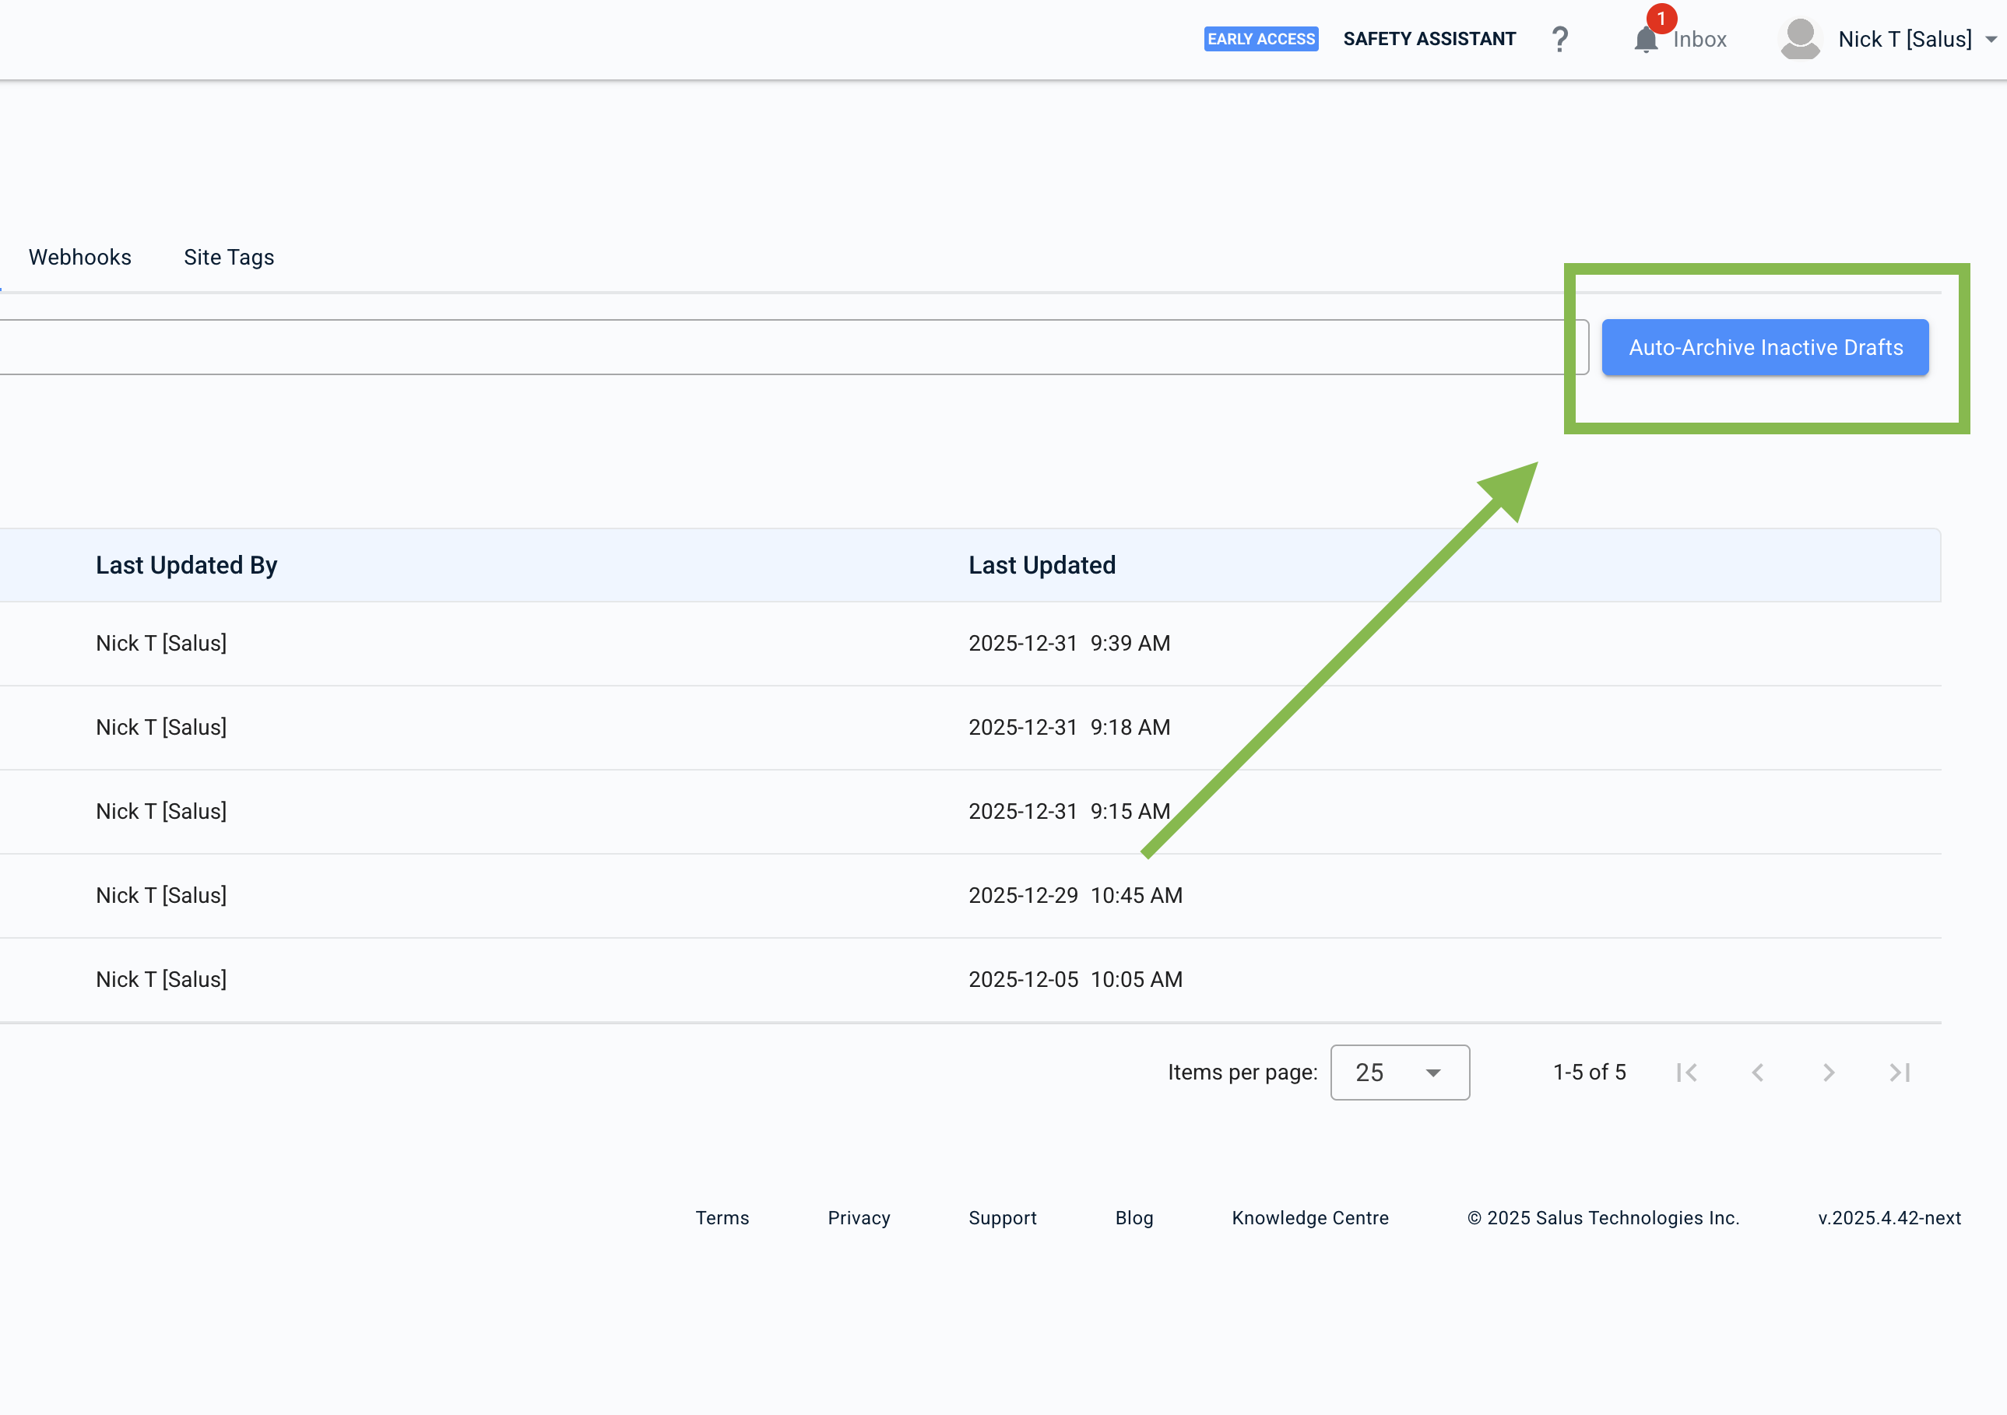The height and width of the screenshot is (1415, 2007).
Task: Open Safety Assistant
Action: 1429,40
